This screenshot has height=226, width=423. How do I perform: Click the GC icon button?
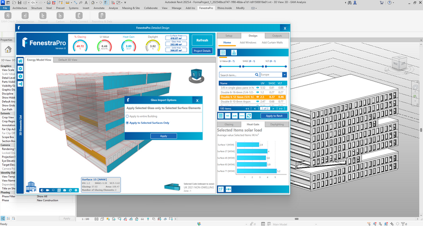tap(228, 116)
